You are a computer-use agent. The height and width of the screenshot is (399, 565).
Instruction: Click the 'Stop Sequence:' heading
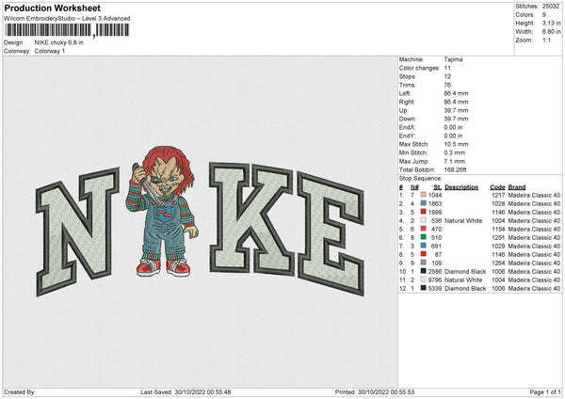point(420,178)
